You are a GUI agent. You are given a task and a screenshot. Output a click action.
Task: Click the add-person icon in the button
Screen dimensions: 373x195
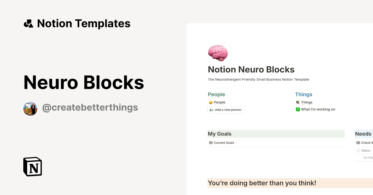(211, 110)
